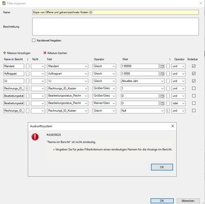Image resolution: width=205 pixels, height=204 pixels.
Task: Edit the Name im Bericht field Mandant
Action: [14, 66]
